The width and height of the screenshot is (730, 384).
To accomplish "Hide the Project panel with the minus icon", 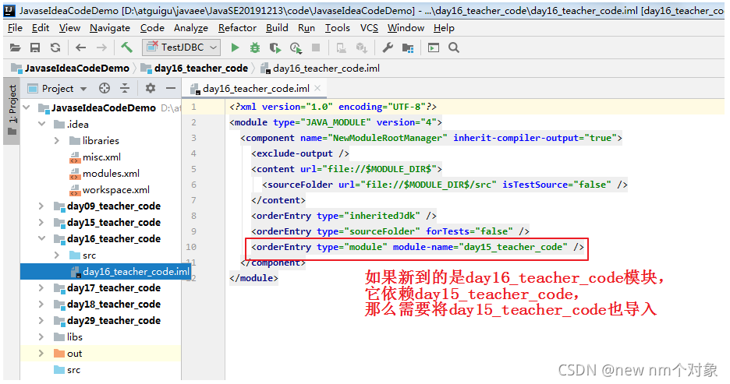I will coord(171,88).
